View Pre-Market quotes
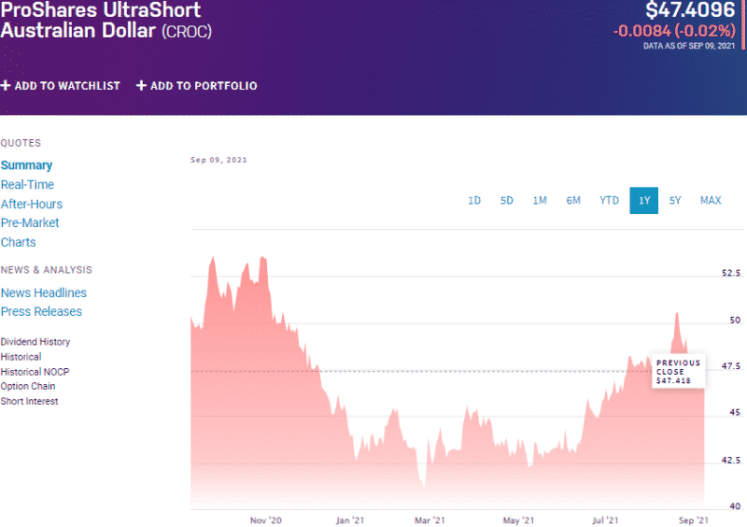747x527 pixels. click(x=30, y=223)
